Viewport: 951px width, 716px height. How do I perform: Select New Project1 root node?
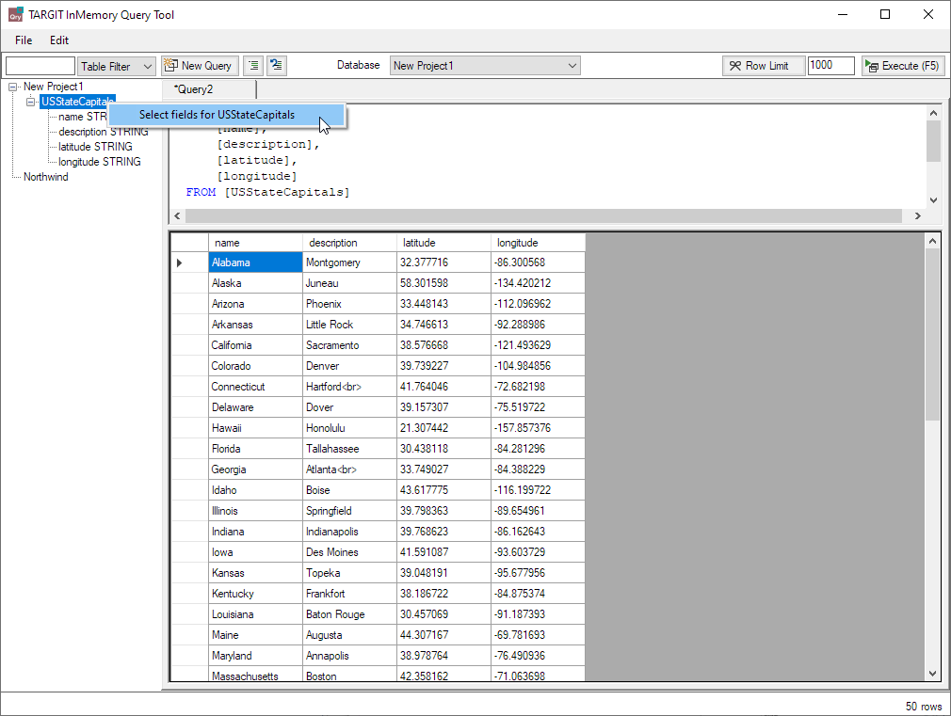pos(53,87)
